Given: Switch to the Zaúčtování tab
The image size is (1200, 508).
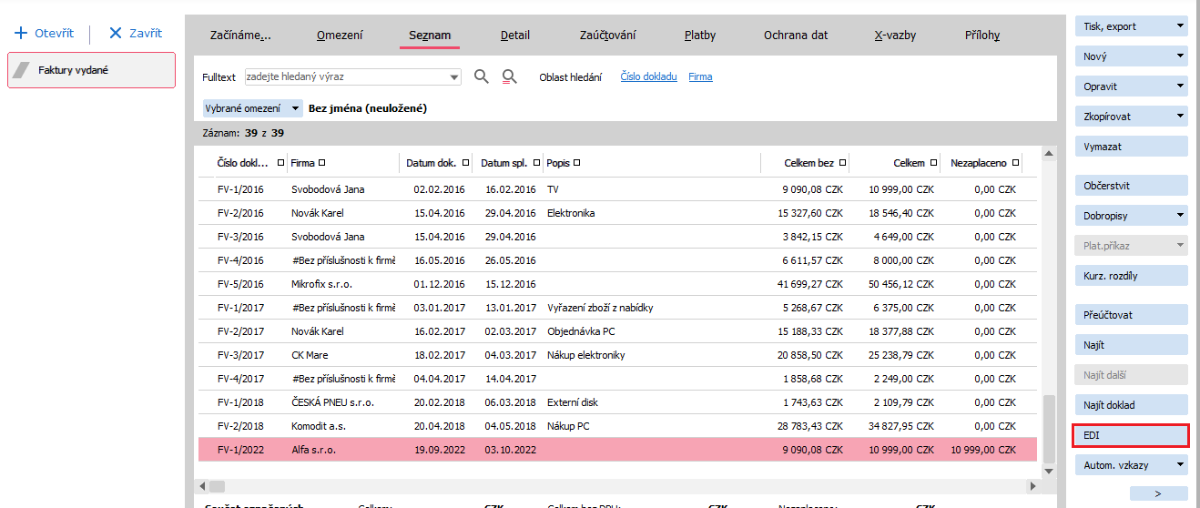Looking at the screenshot, I should [607, 36].
